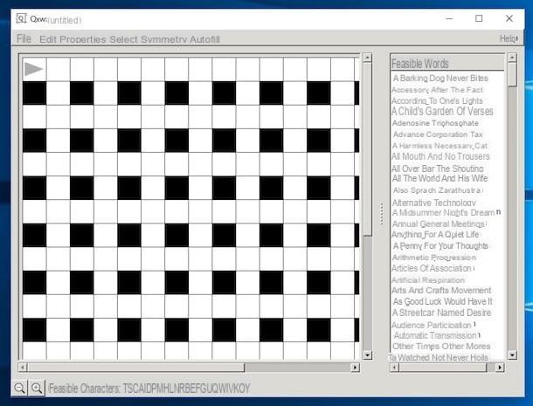Image resolution: width=533 pixels, height=406 pixels.
Task: Select 'A Barking Dog Never Bites' entry
Action: coord(446,79)
